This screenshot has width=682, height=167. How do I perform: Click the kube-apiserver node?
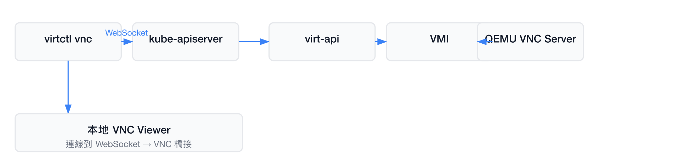pos(185,42)
